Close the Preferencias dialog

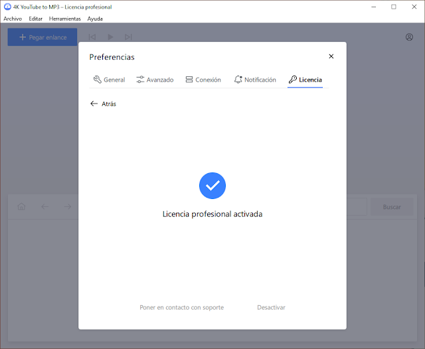[x=331, y=56]
